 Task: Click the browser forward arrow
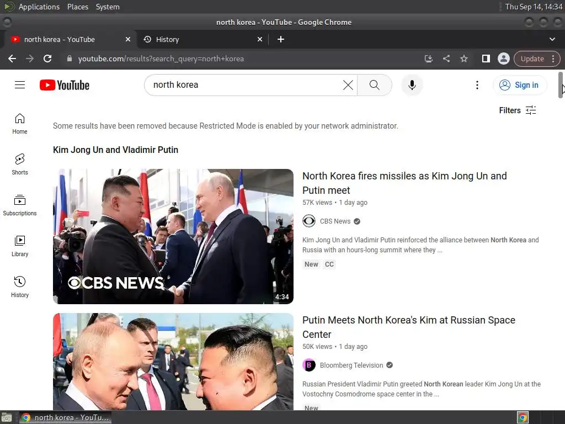[30, 59]
